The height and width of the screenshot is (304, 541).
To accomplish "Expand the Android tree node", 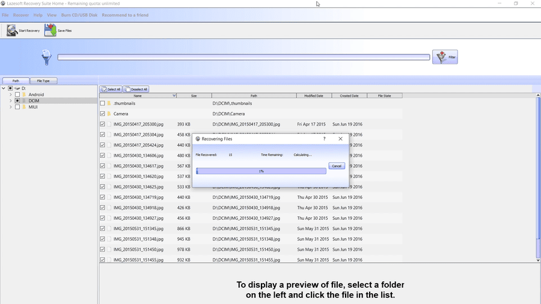I will click(10, 94).
